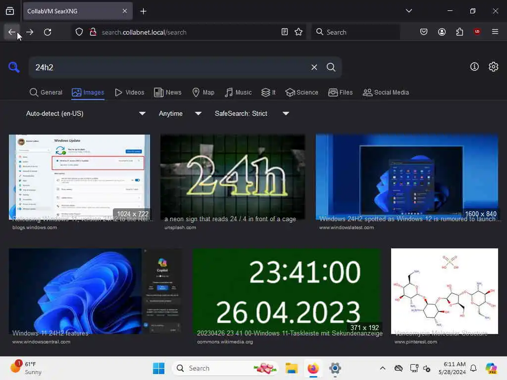Click the unsplash.com source text
Viewport: 507px width, 380px height.
pos(180,228)
